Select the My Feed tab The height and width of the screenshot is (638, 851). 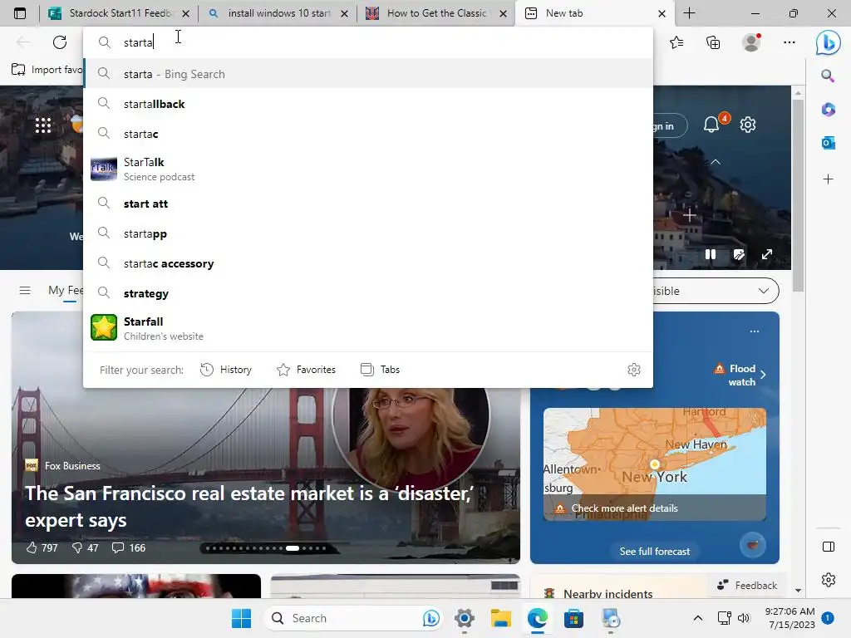tap(65, 290)
